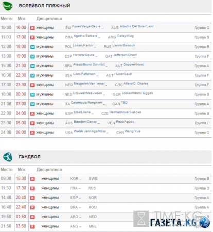Screen dimensions: 213x232
Task: Click the Мск column header in the handball table
Action: click(x=22, y=170)
